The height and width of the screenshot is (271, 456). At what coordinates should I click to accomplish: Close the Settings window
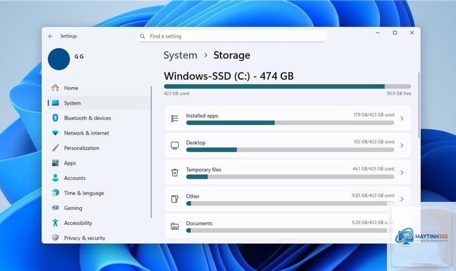(x=412, y=33)
